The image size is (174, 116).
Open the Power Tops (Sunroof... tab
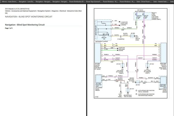(94, 2)
